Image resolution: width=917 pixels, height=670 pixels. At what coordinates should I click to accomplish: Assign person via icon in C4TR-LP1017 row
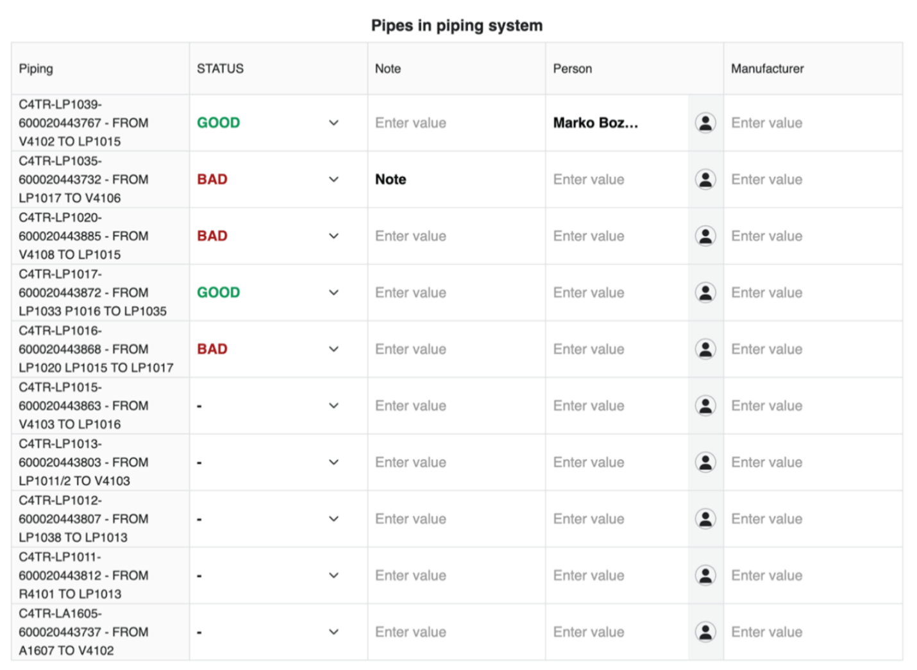(x=705, y=293)
